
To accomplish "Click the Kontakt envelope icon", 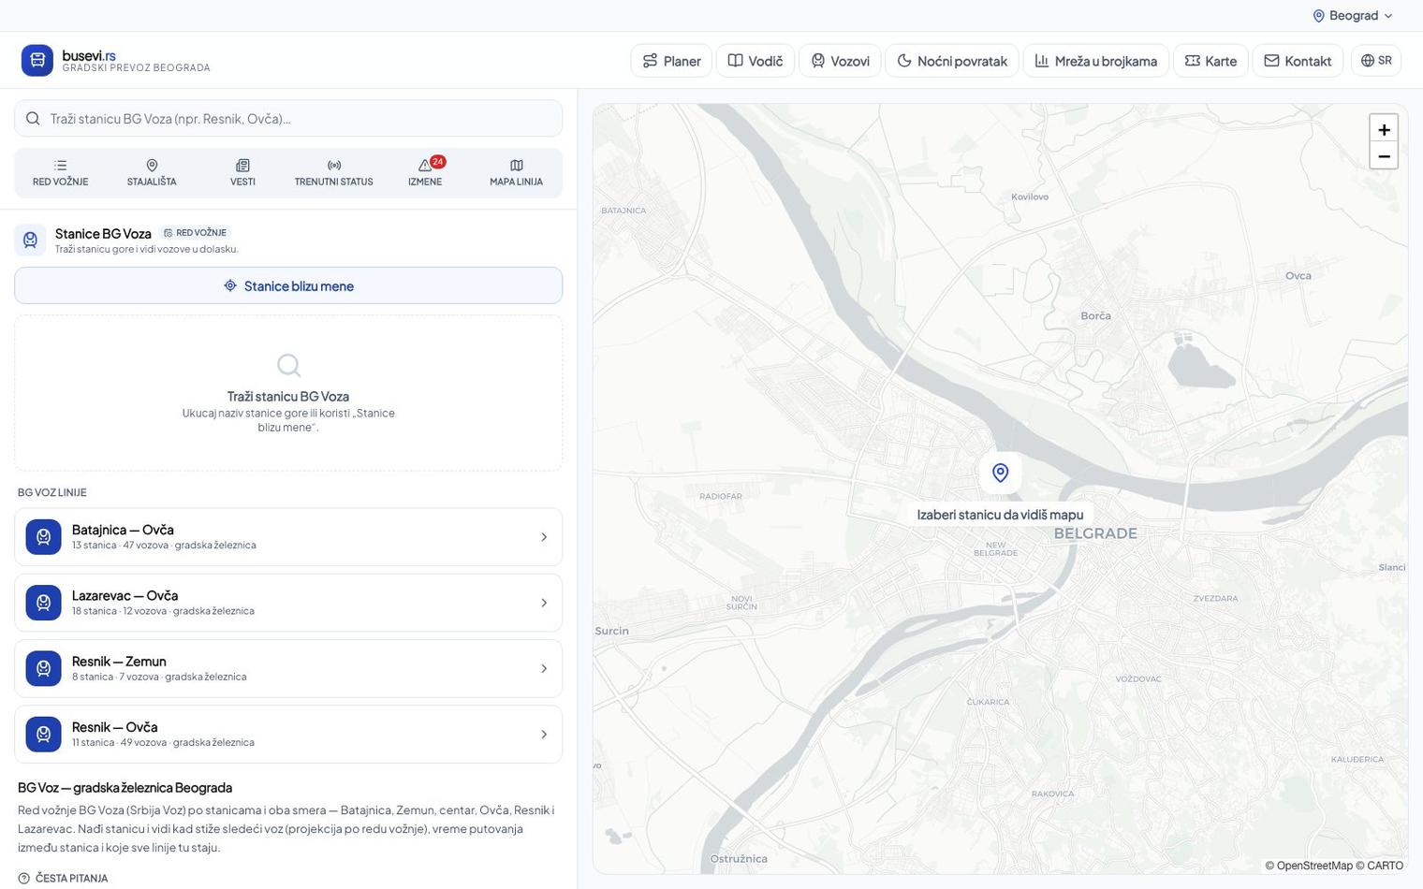I will [1271, 61].
